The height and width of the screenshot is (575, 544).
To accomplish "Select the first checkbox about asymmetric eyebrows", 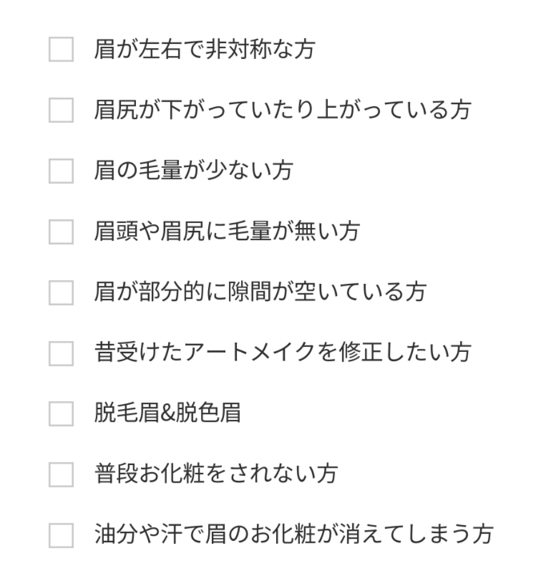I will coord(61,50).
